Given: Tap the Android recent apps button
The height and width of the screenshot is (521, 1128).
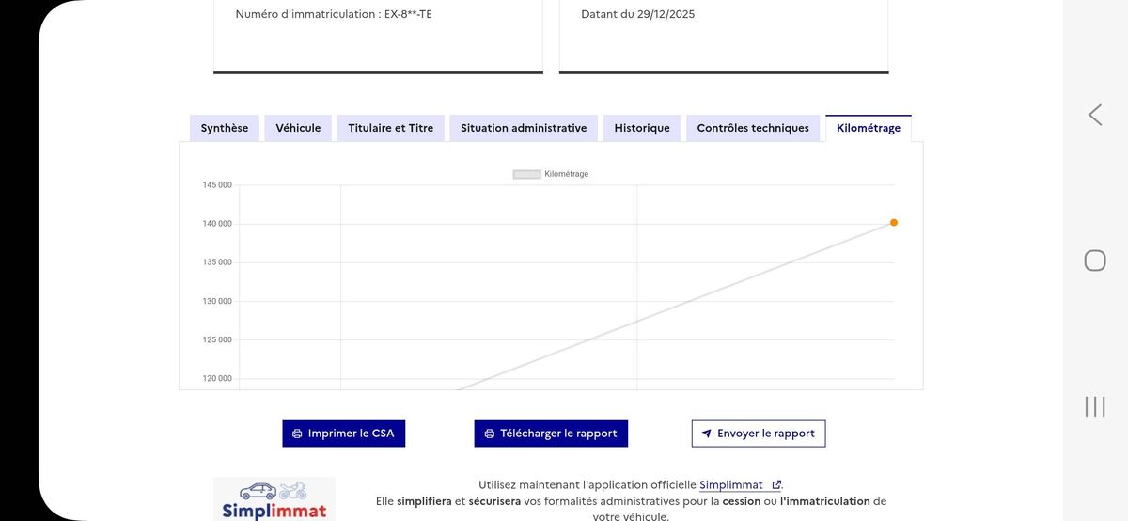Looking at the screenshot, I should [1095, 406].
